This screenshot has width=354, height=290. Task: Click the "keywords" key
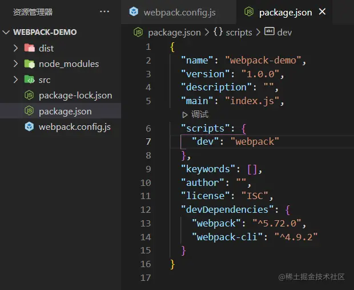(x=208, y=169)
